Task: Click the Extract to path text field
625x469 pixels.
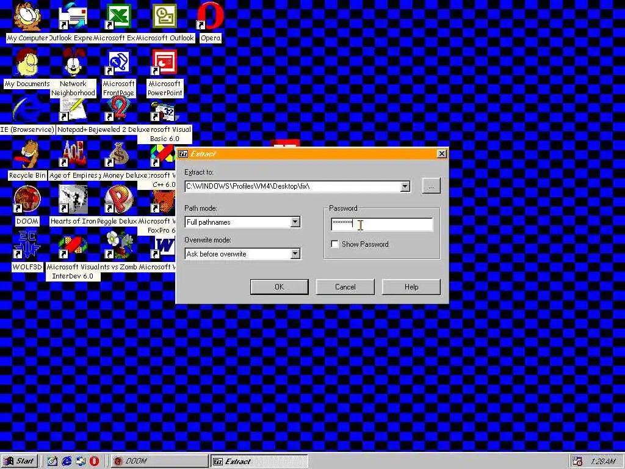Action: pos(292,186)
